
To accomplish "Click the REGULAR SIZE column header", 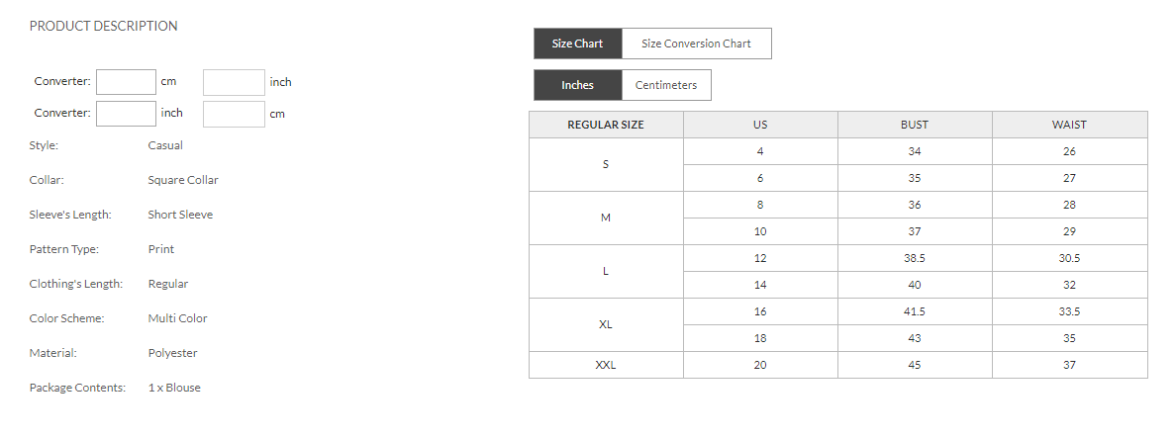I will pos(605,125).
